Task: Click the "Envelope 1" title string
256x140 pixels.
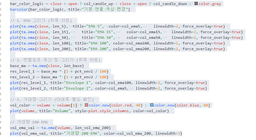Action: 78,83
